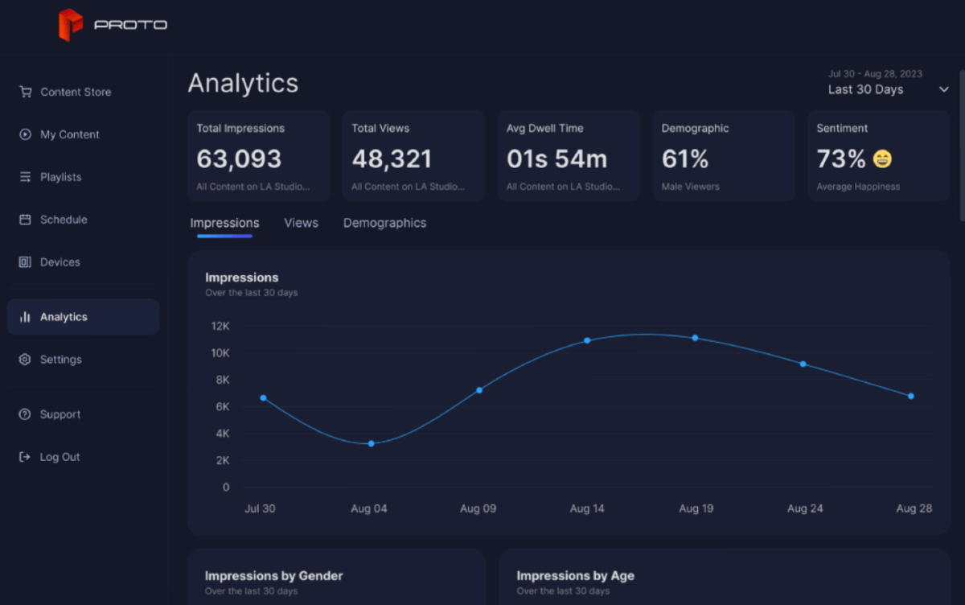Select the Aug 14 data point on the chart
Screen dimensions: 965x605
[587, 340]
